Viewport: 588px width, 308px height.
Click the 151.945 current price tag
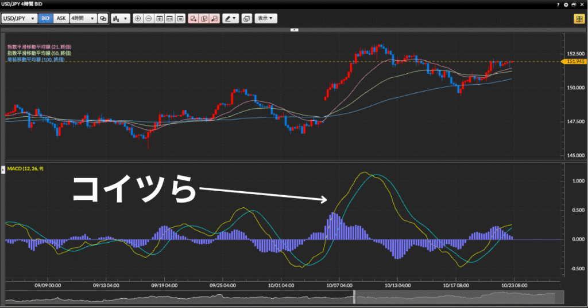click(575, 61)
